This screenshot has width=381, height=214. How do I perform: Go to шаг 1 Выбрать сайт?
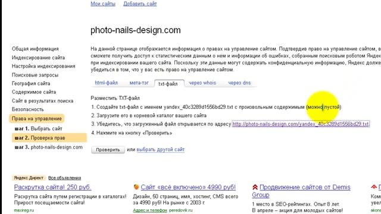point(38,128)
